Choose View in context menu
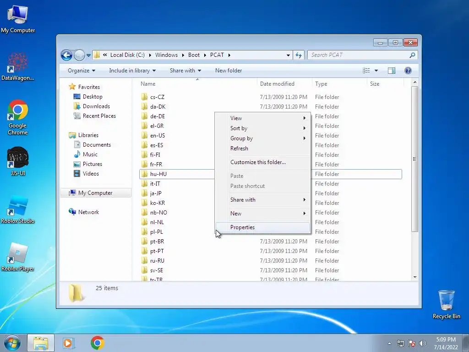 [263, 118]
